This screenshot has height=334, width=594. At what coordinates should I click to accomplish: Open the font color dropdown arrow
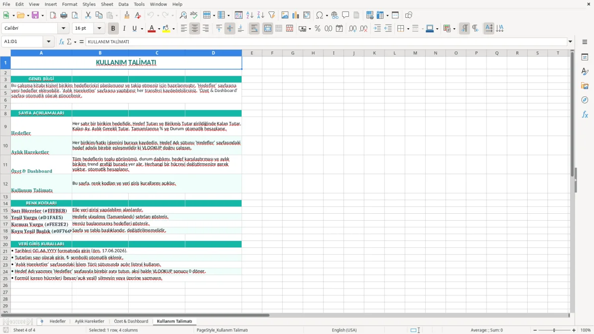pos(158,29)
